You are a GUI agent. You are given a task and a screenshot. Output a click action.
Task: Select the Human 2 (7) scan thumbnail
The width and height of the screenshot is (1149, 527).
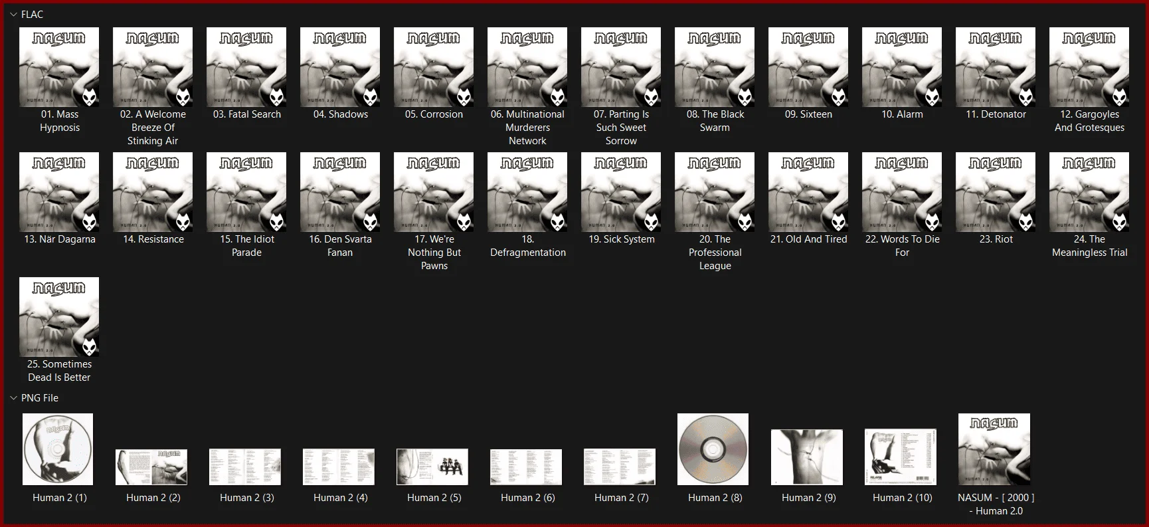tap(620, 467)
